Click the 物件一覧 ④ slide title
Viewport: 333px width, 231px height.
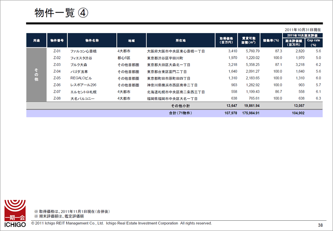61,13
